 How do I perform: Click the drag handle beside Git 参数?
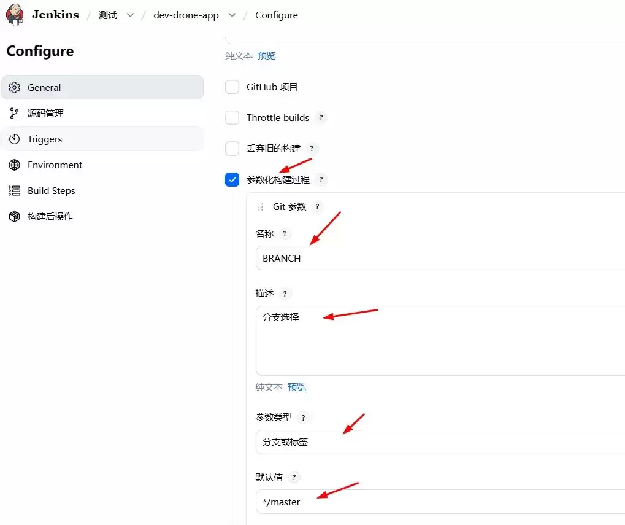pos(260,207)
